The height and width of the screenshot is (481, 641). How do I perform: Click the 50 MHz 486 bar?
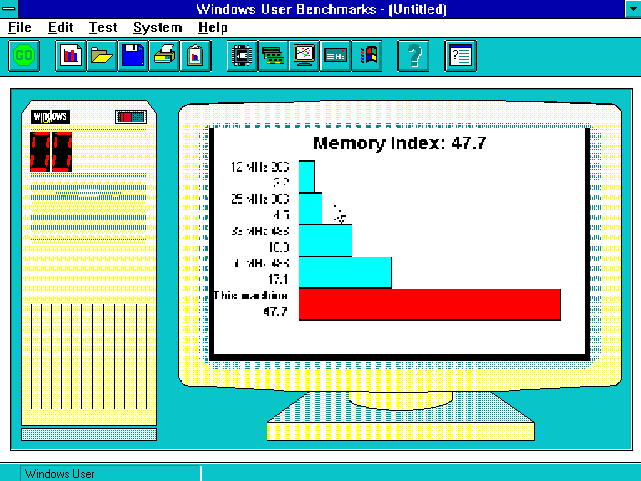(x=345, y=272)
